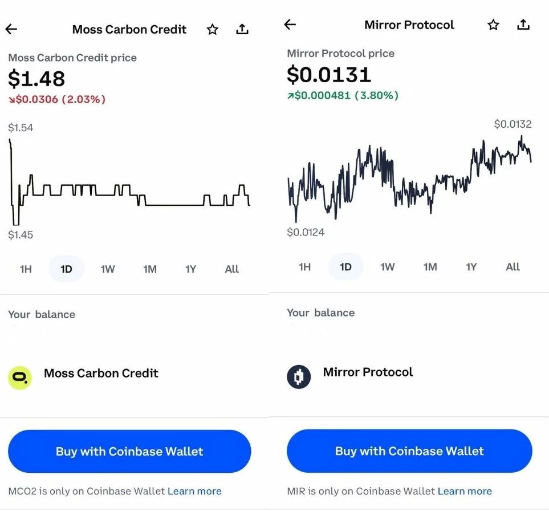
Task: Select 1H range on Moss Carbon chart
Action: (26, 269)
